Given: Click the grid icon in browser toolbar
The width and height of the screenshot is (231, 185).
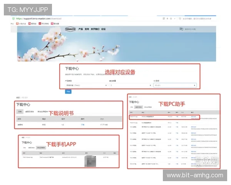Looking at the screenshot, I should (164, 18).
